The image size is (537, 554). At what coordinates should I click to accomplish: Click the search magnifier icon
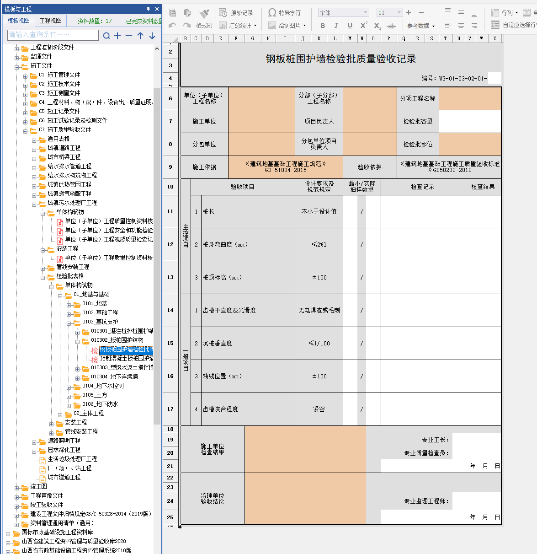click(106, 35)
